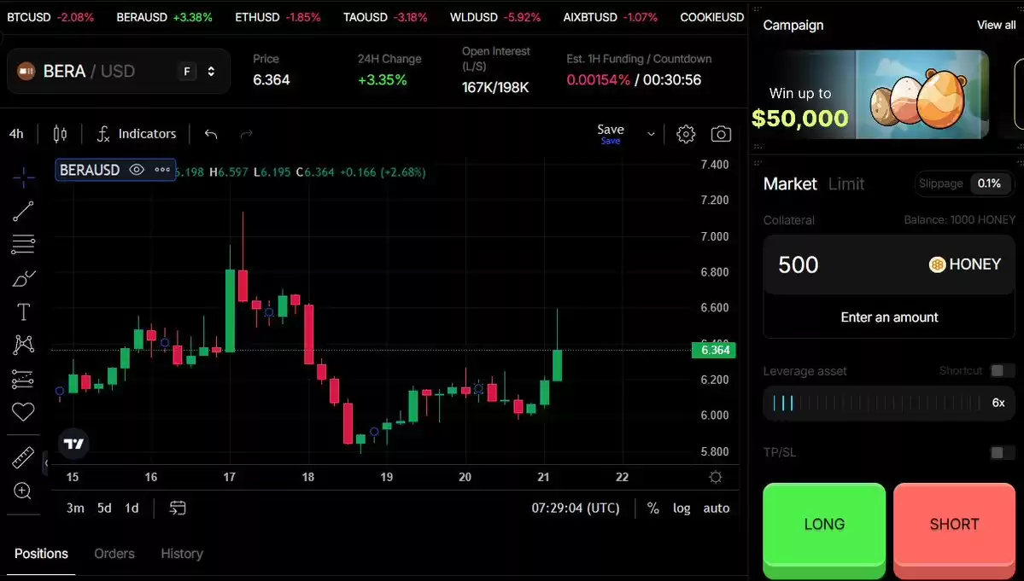Adjust the leverage slider track
1024x581 pixels.
(x=876, y=403)
